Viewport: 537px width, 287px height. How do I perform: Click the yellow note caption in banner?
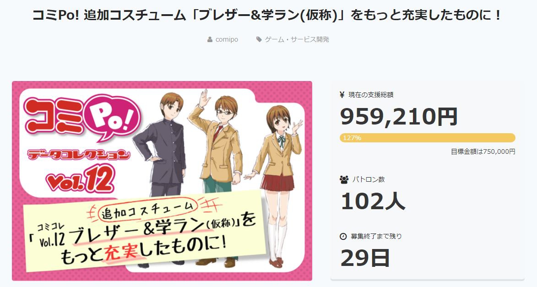pos(146,231)
